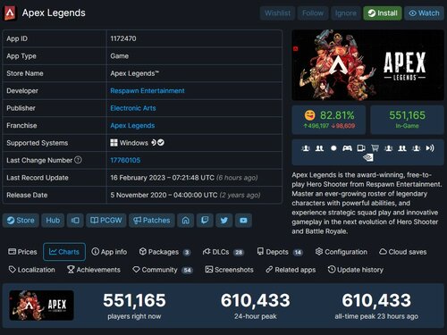
Task: Switch to the Localization tab
Action: coord(31,270)
